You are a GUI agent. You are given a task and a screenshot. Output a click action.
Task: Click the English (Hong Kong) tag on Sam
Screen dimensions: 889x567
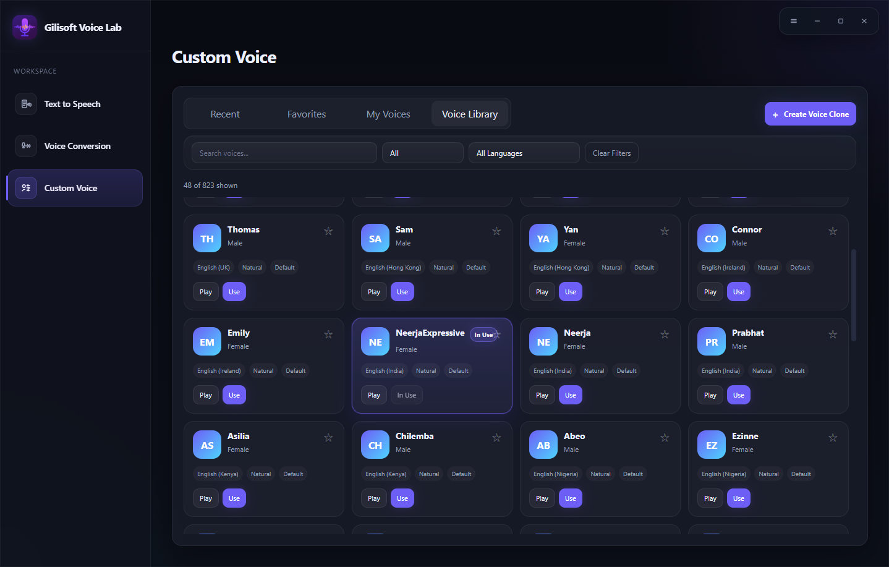[393, 268]
